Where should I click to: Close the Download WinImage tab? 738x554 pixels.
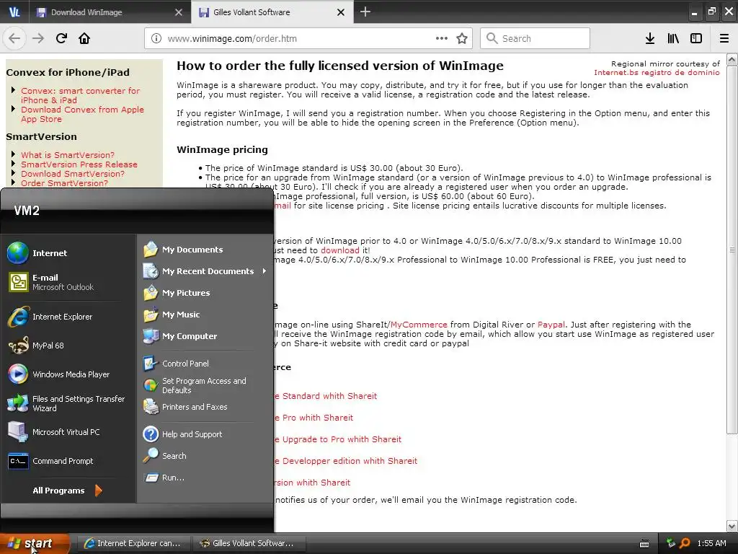point(179,12)
